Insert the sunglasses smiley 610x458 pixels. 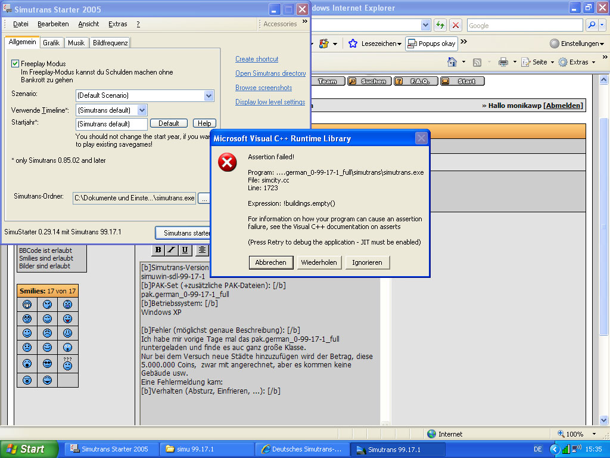click(48, 363)
